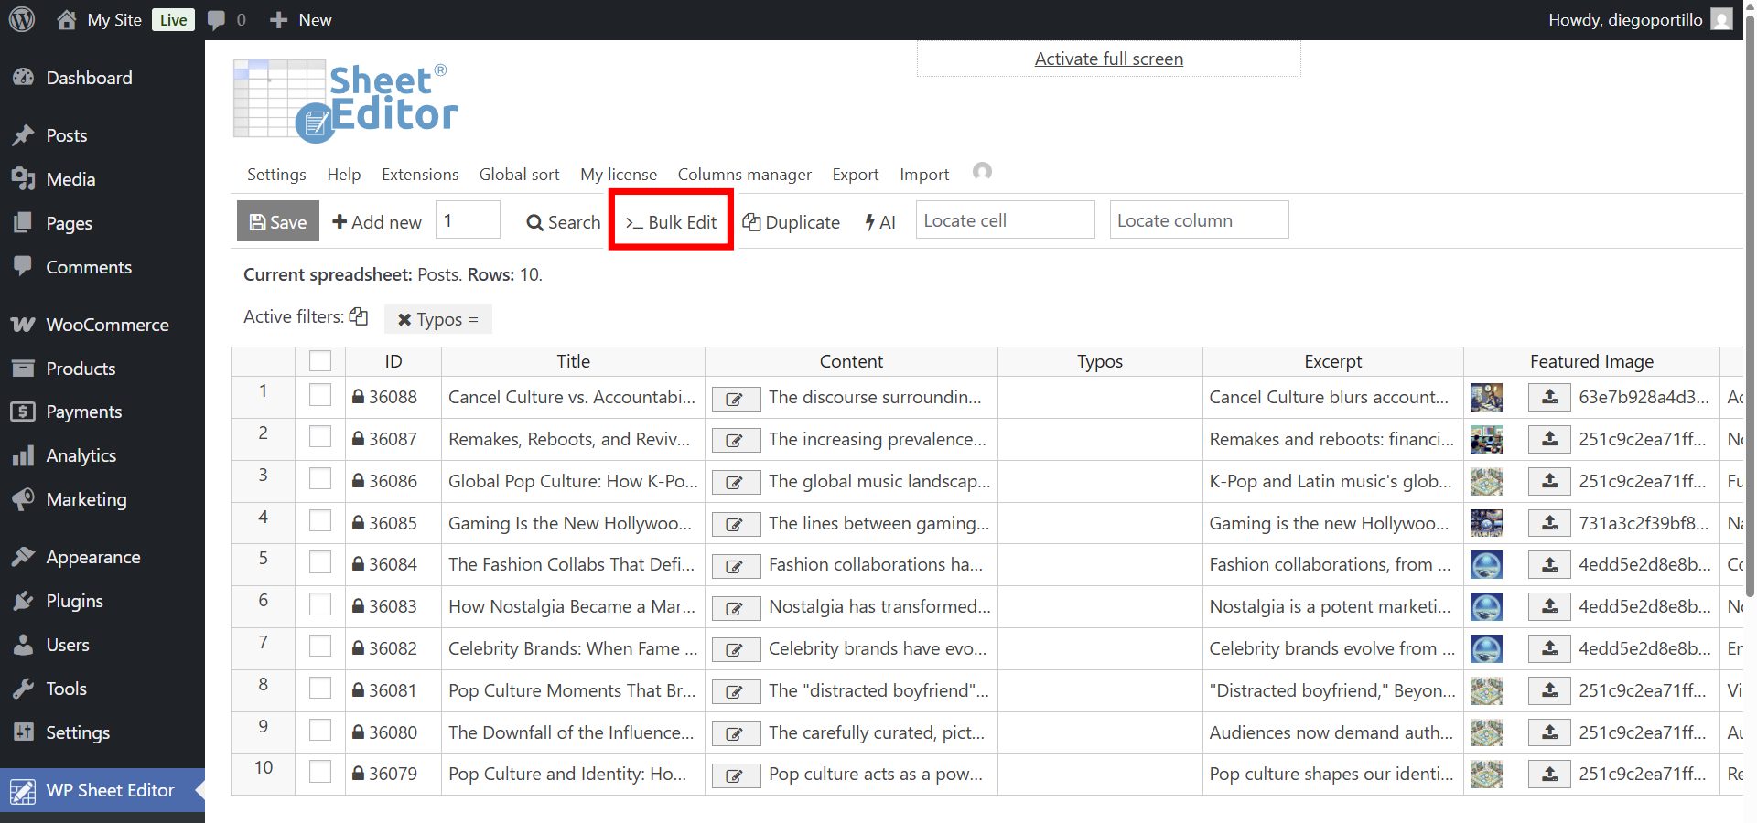Image resolution: width=1757 pixels, height=823 pixels.
Task: Click the upload image icon for post 36087
Action: (x=1549, y=440)
